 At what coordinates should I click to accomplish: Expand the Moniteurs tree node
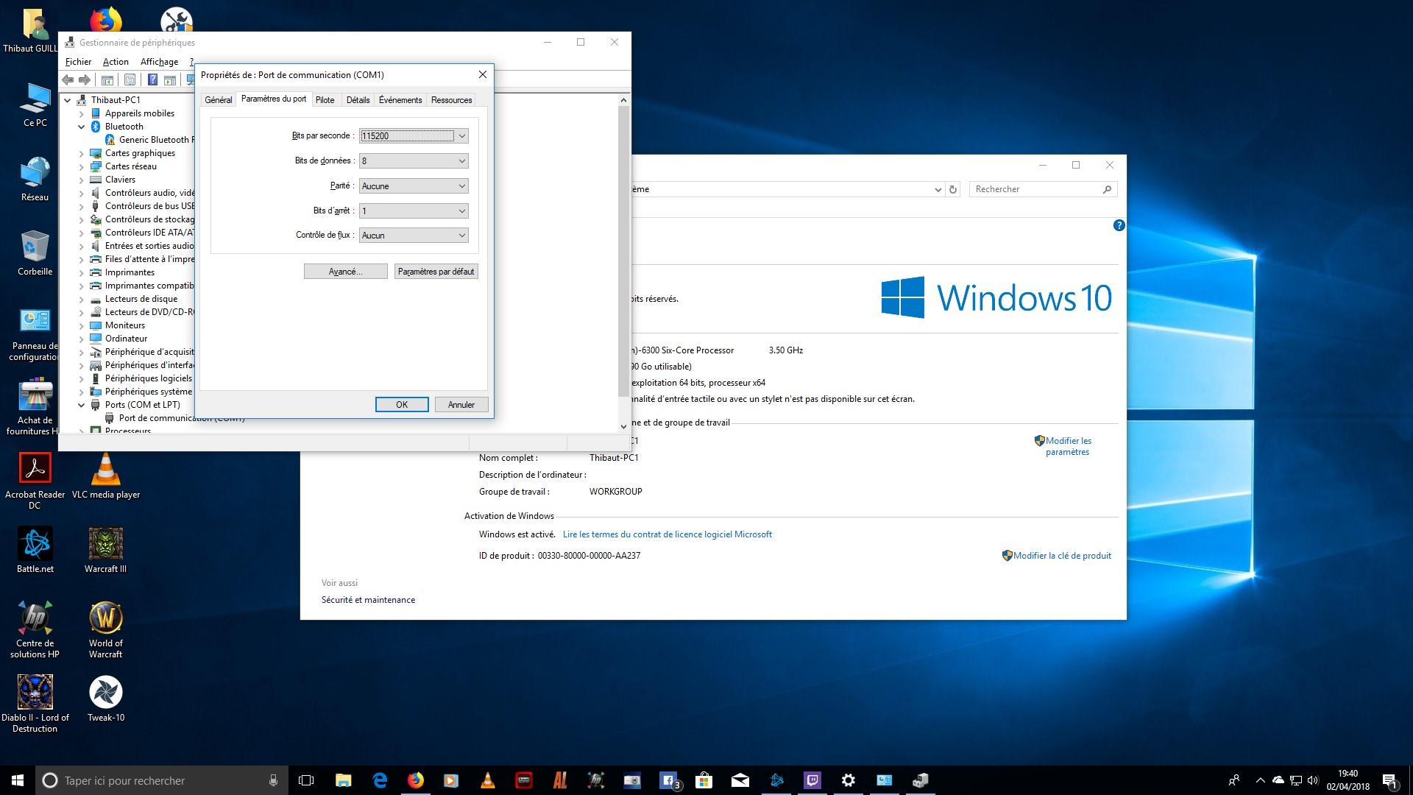[x=82, y=325]
